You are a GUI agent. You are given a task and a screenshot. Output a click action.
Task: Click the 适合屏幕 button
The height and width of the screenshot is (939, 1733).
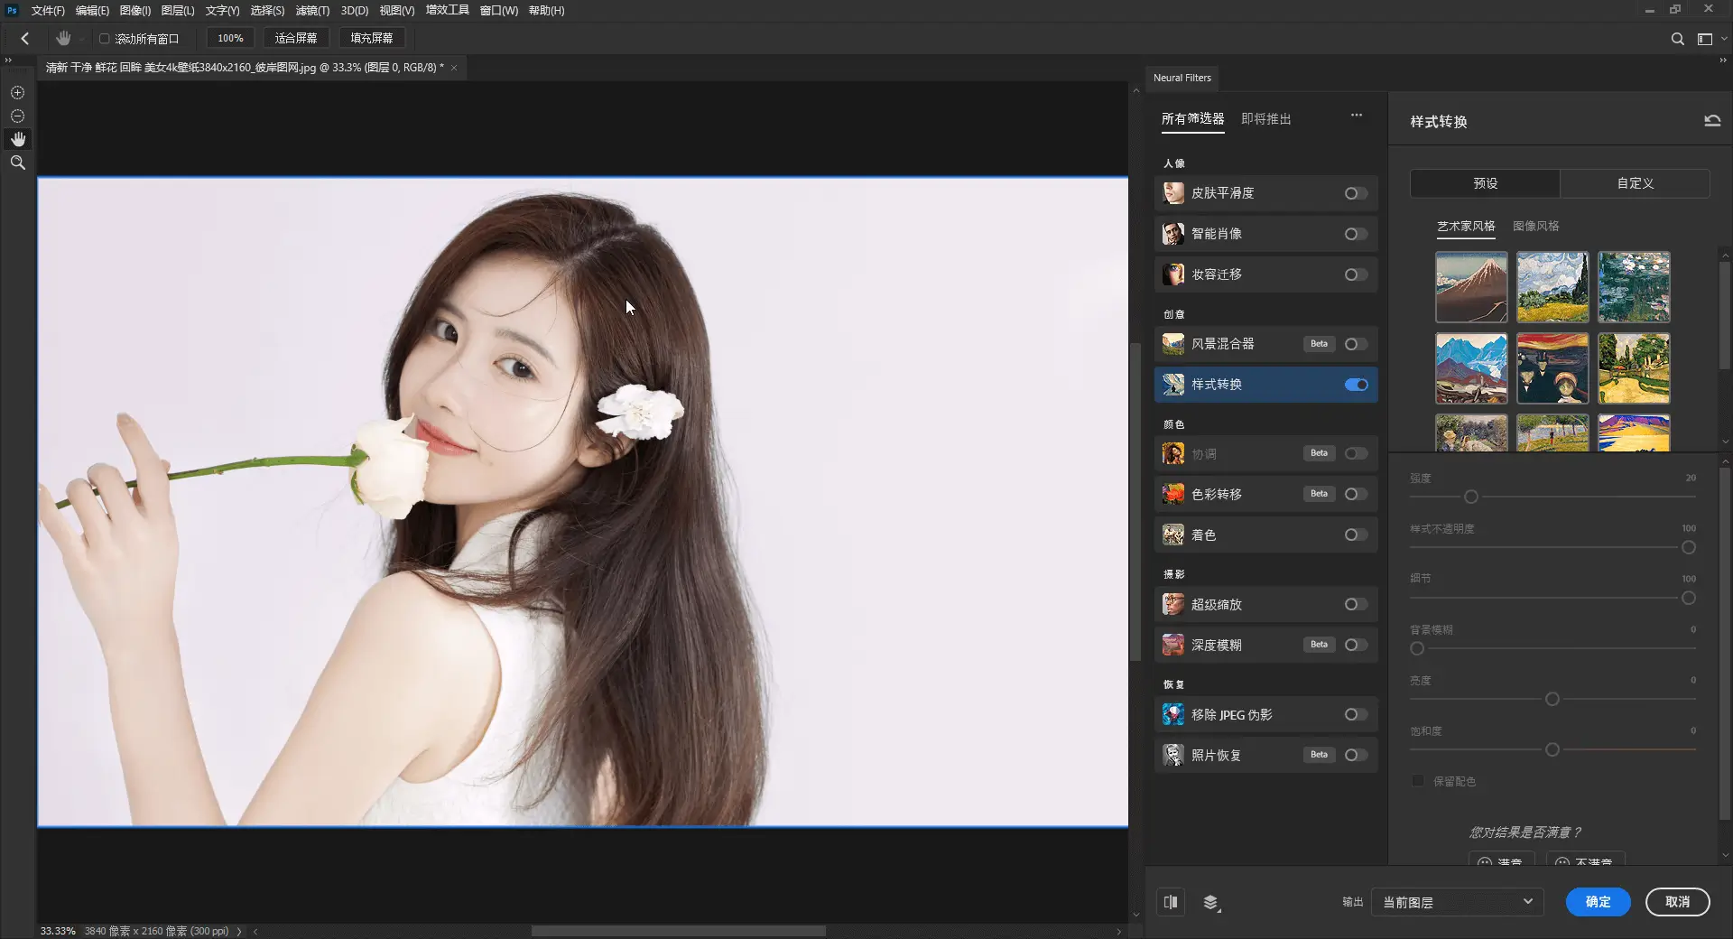point(296,38)
